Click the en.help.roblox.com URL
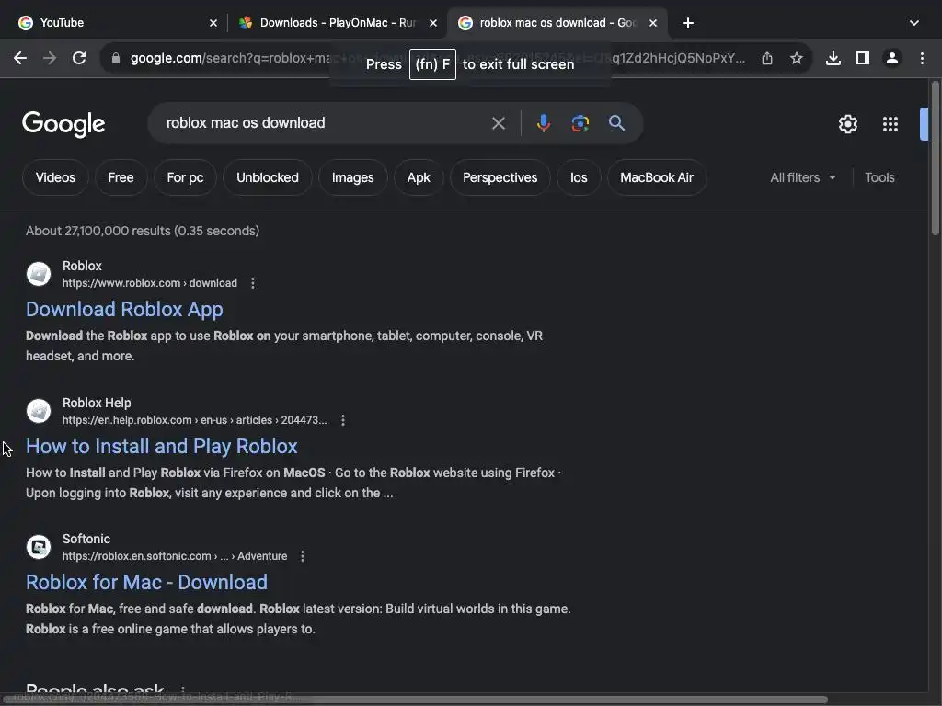Viewport: 942px width, 706px height. (195, 420)
